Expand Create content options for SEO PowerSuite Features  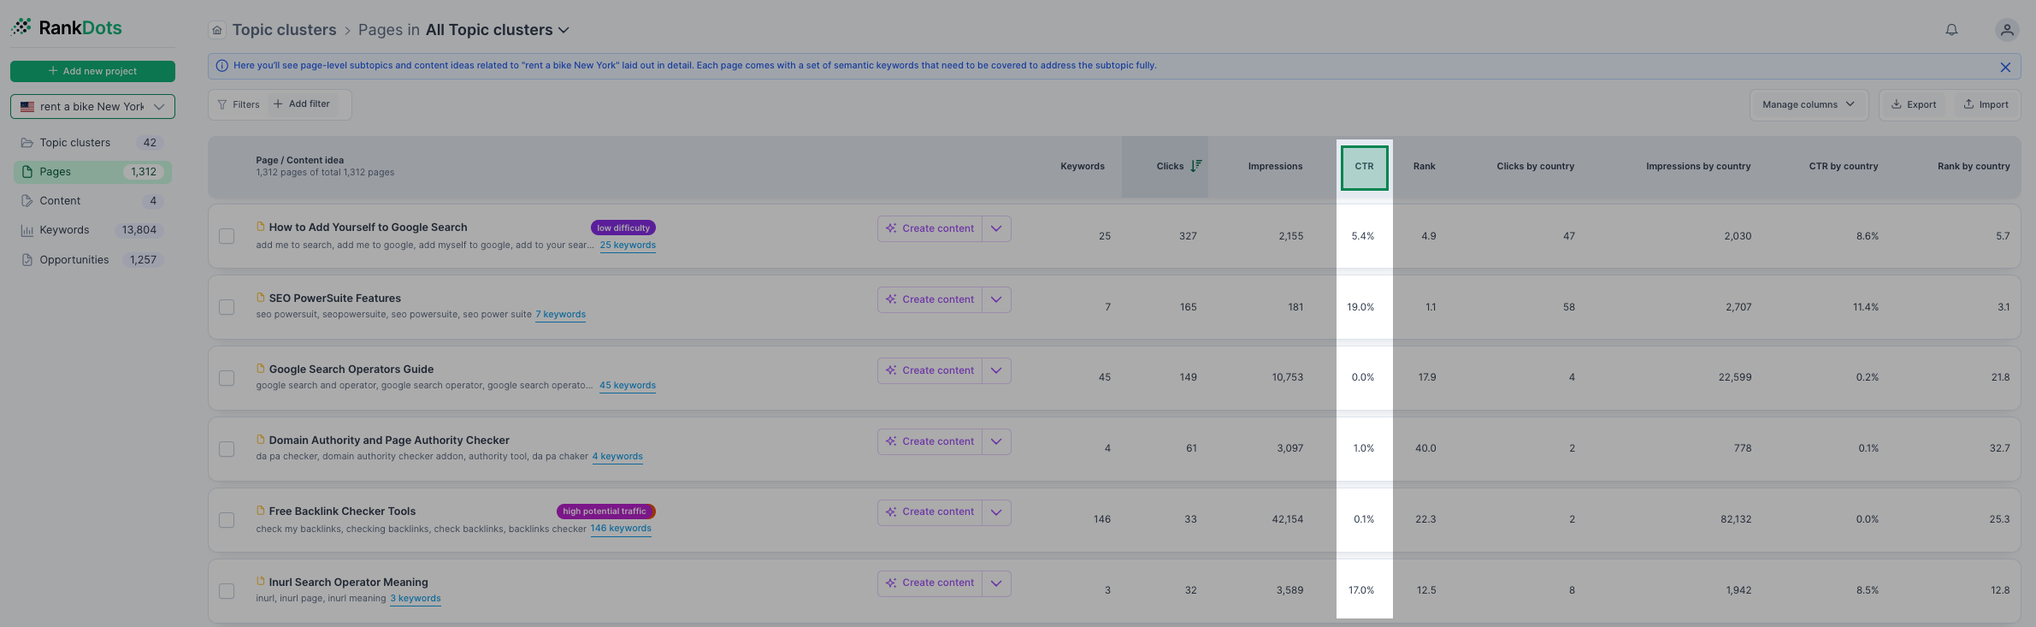coord(996,299)
